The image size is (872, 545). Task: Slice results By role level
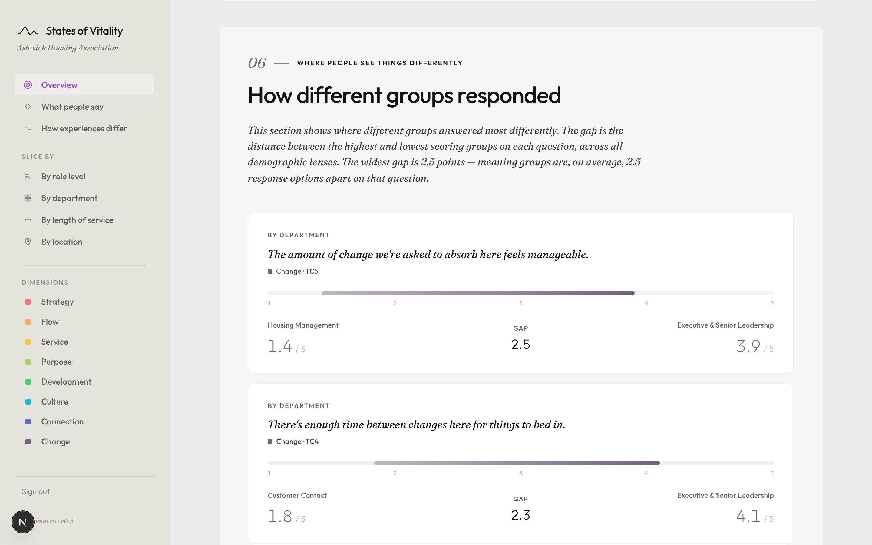click(84, 176)
